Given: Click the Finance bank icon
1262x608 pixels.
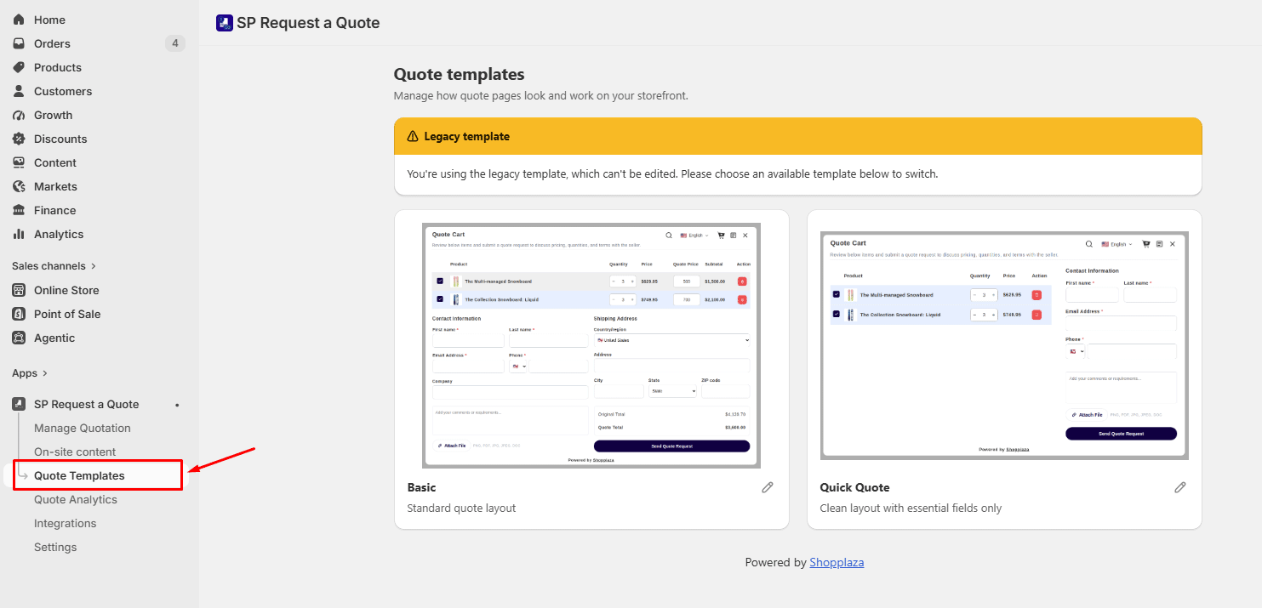Looking at the screenshot, I should 19,210.
